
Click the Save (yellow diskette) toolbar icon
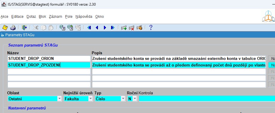[5, 28]
